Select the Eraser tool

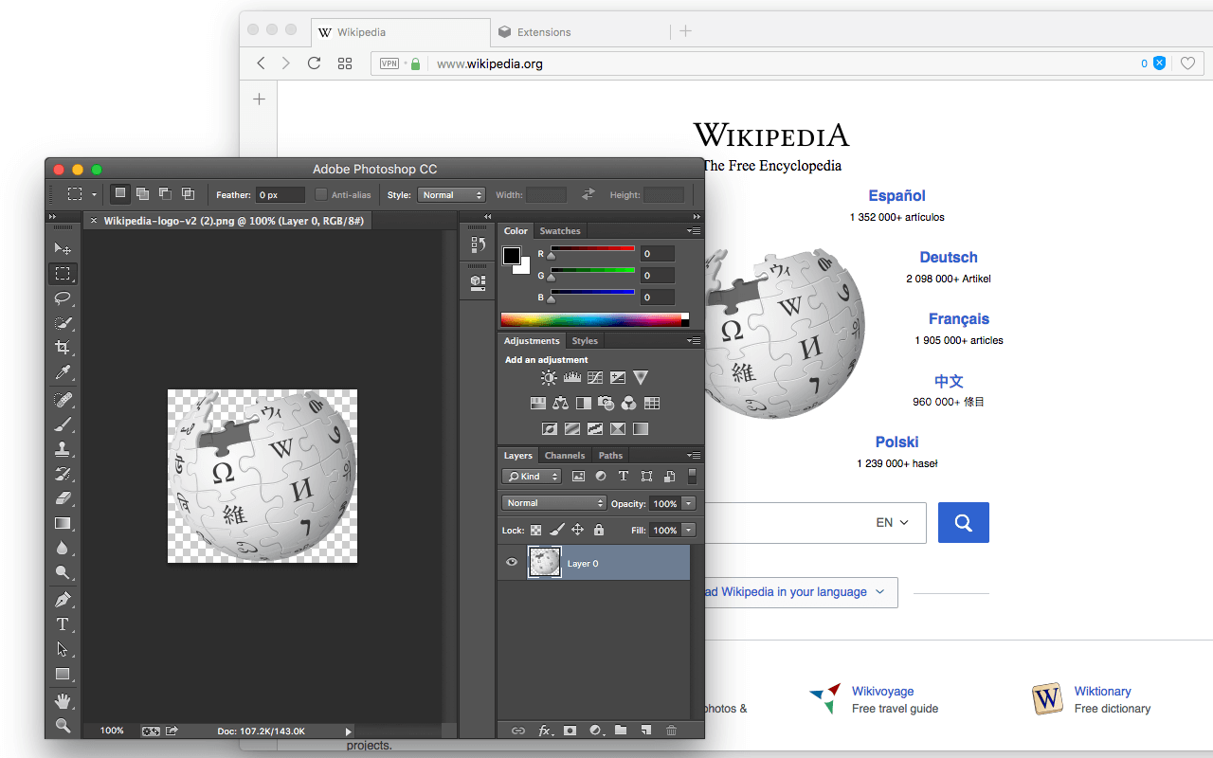tap(63, 498)
